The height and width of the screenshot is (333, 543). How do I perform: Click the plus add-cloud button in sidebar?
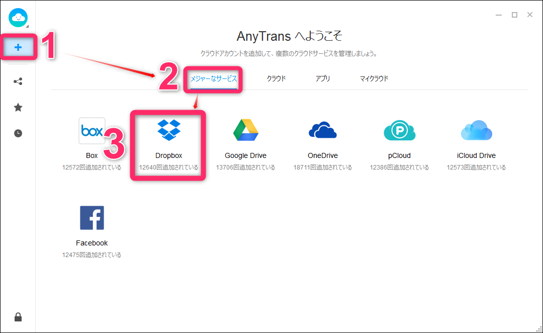tap(18, 47)
